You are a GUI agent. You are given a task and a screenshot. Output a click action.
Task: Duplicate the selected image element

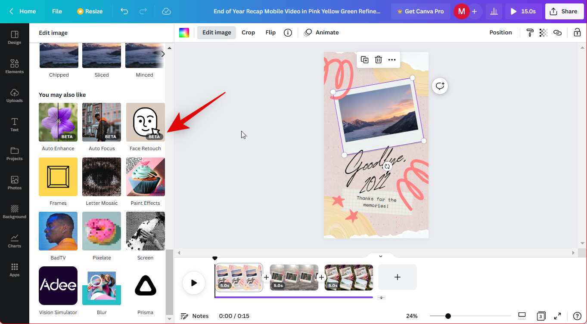tap(364, 60)
